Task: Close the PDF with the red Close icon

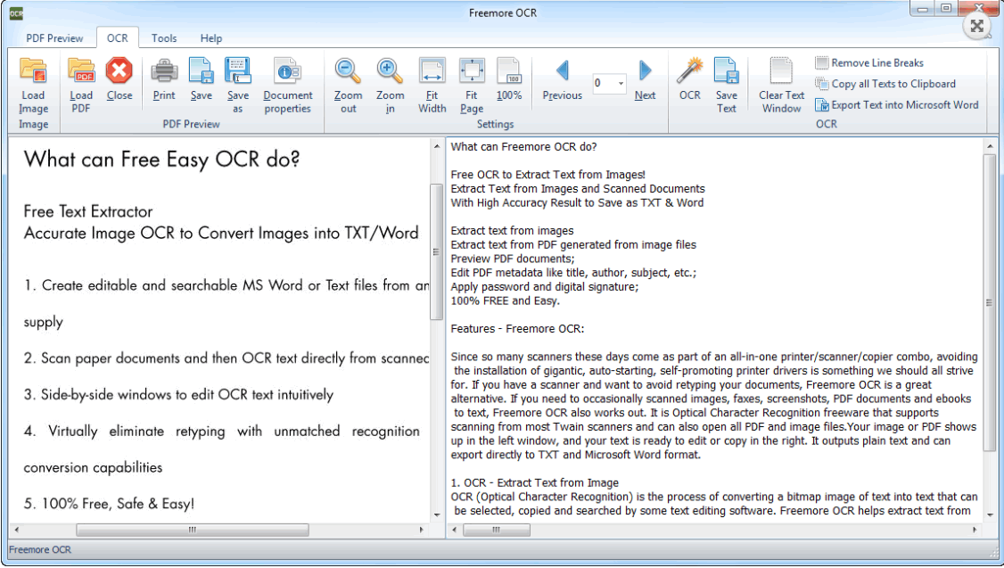Action: [x=119, y=70]
